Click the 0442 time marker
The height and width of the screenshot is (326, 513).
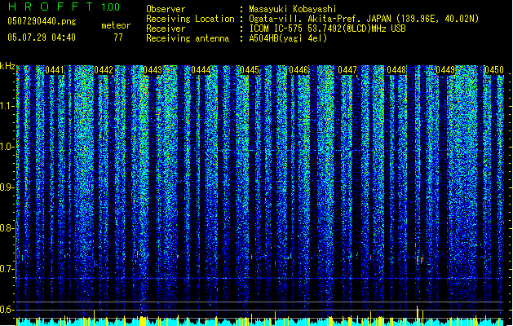pyautogui.click(x=104, y=70)
